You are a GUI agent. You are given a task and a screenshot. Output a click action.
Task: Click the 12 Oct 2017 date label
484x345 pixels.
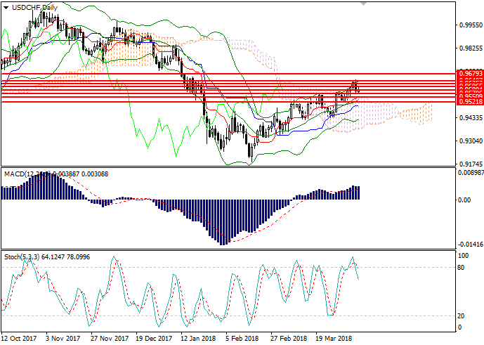click(x=20, y=338)
